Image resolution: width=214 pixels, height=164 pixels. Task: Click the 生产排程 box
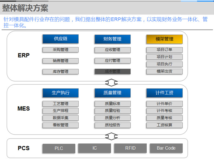coord(60,111)
